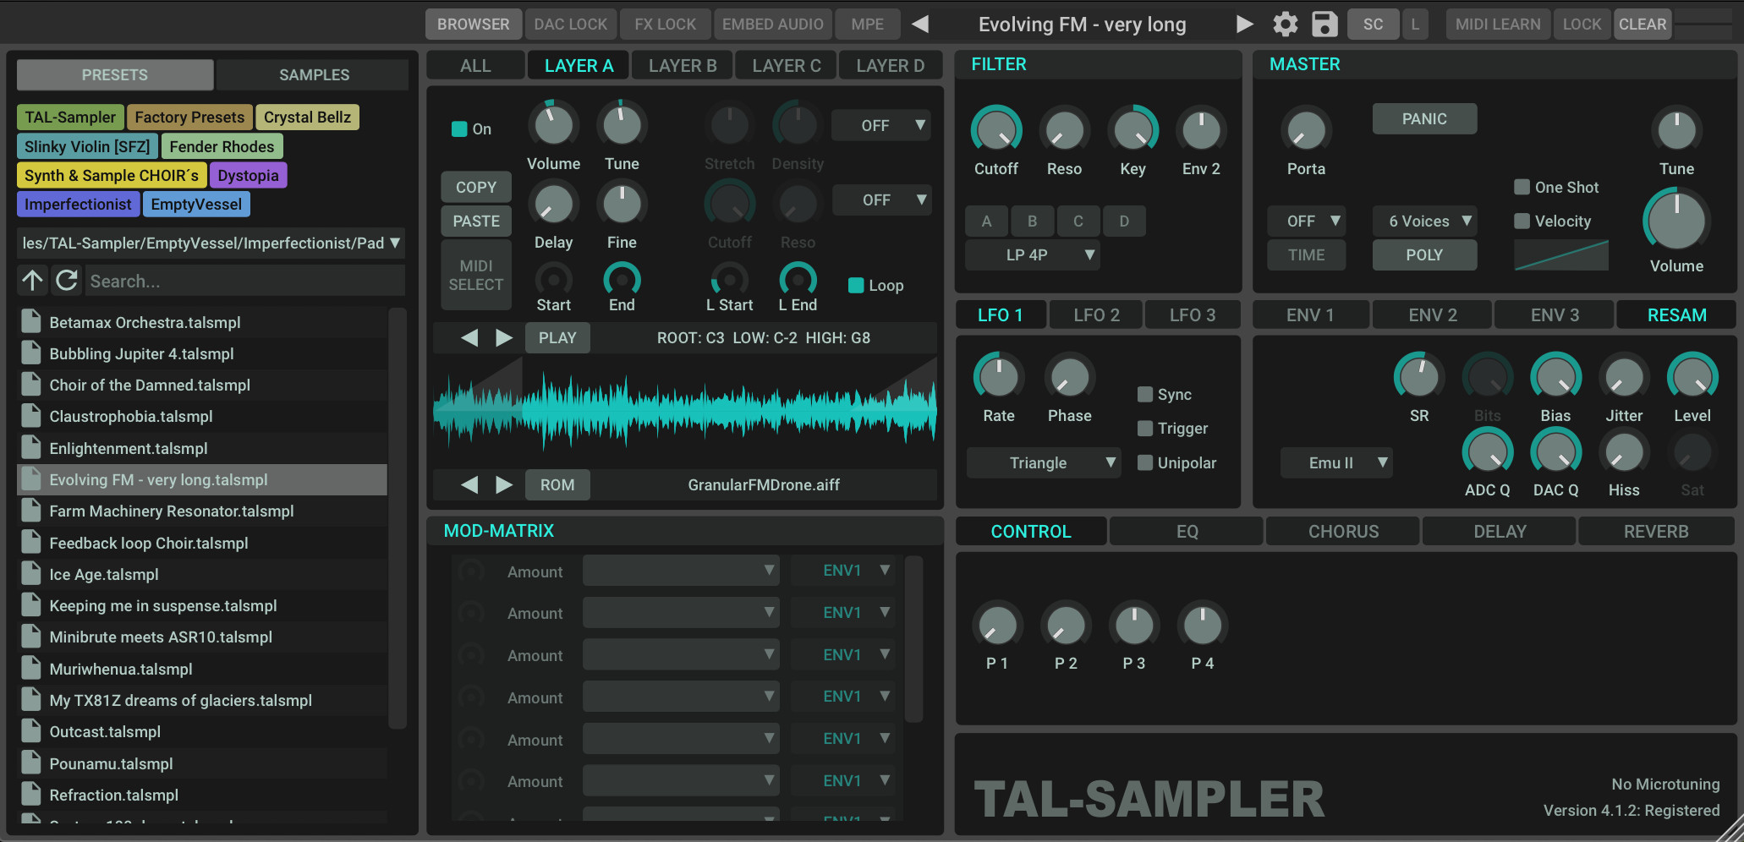Click COPY to copy layer settings
The height and width of the screenshot is (842, 1744).
(475, 186)
